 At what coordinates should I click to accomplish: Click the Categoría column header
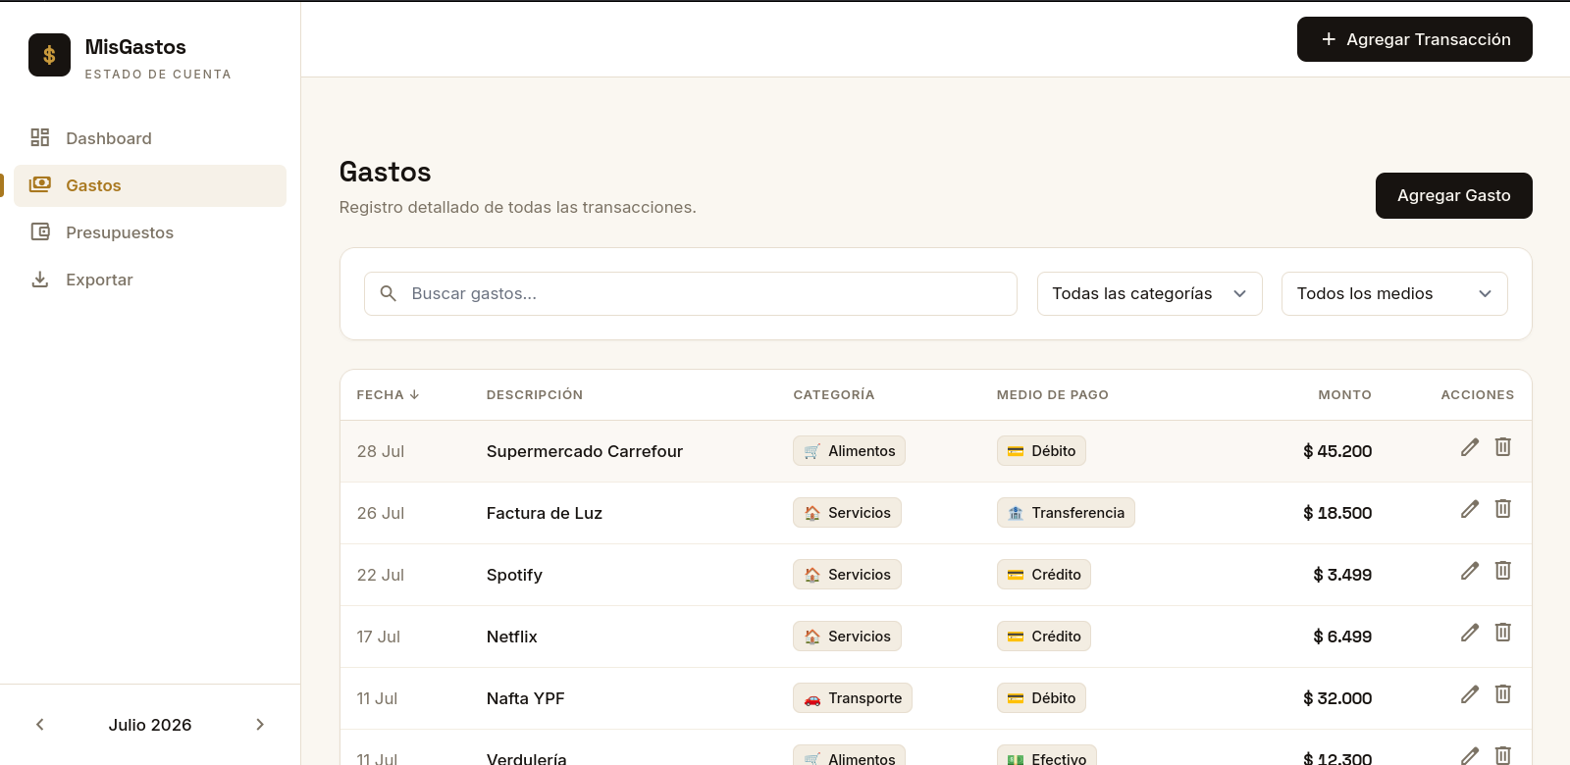click(834, 394)
